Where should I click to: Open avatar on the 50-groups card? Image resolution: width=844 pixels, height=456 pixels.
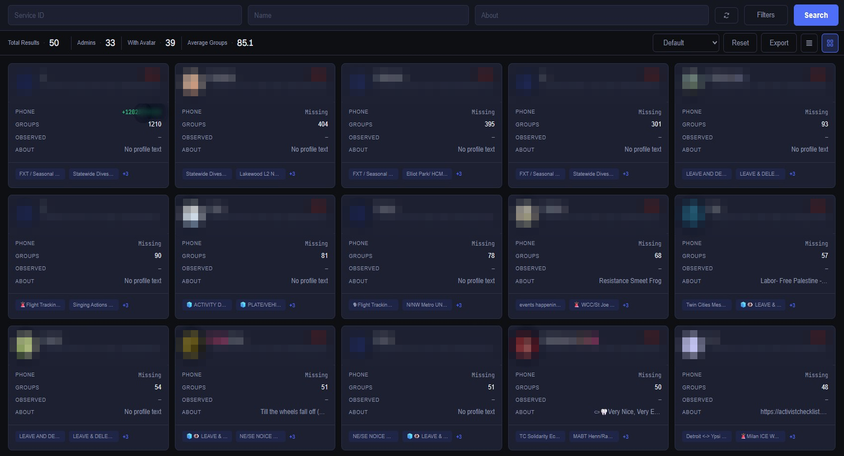(524, 345)
